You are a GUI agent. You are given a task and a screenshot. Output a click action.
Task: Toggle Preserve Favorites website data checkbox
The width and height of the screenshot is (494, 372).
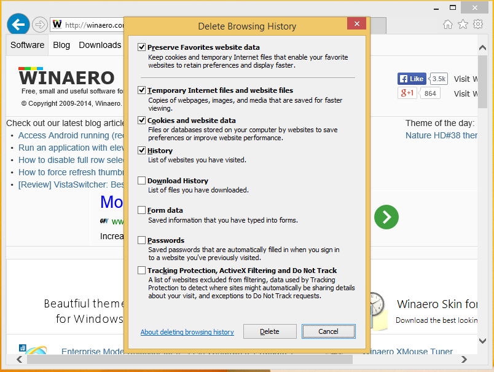coord(141,47)
